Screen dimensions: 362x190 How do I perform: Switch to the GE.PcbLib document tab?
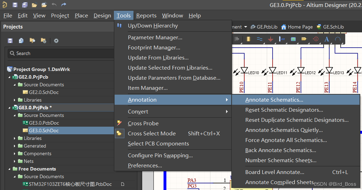point(264,27)
